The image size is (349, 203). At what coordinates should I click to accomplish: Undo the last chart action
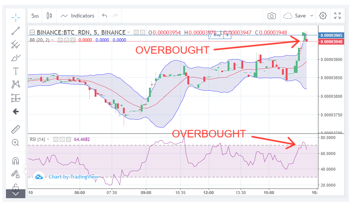pos(105,16)
